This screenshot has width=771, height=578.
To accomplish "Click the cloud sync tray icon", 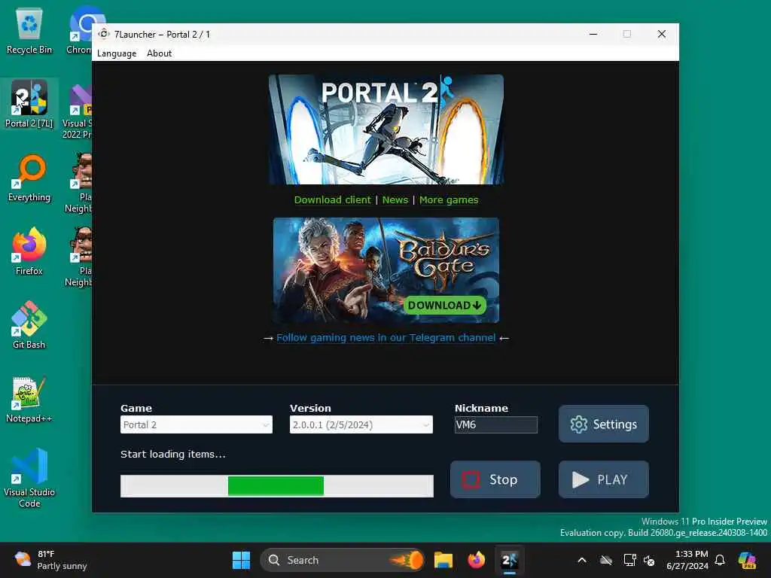I will tap(606, 560).
